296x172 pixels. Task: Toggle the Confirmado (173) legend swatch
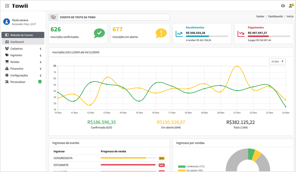(x=182, y=167)
